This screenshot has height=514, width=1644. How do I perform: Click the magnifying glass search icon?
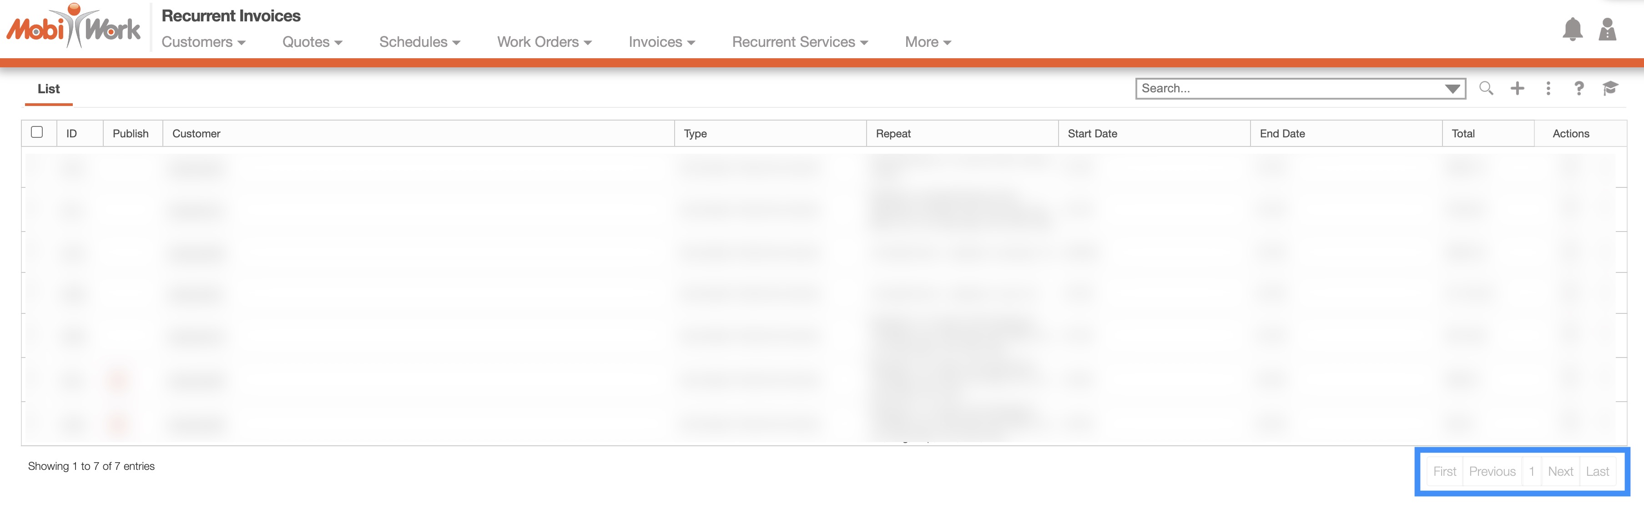1486,88
